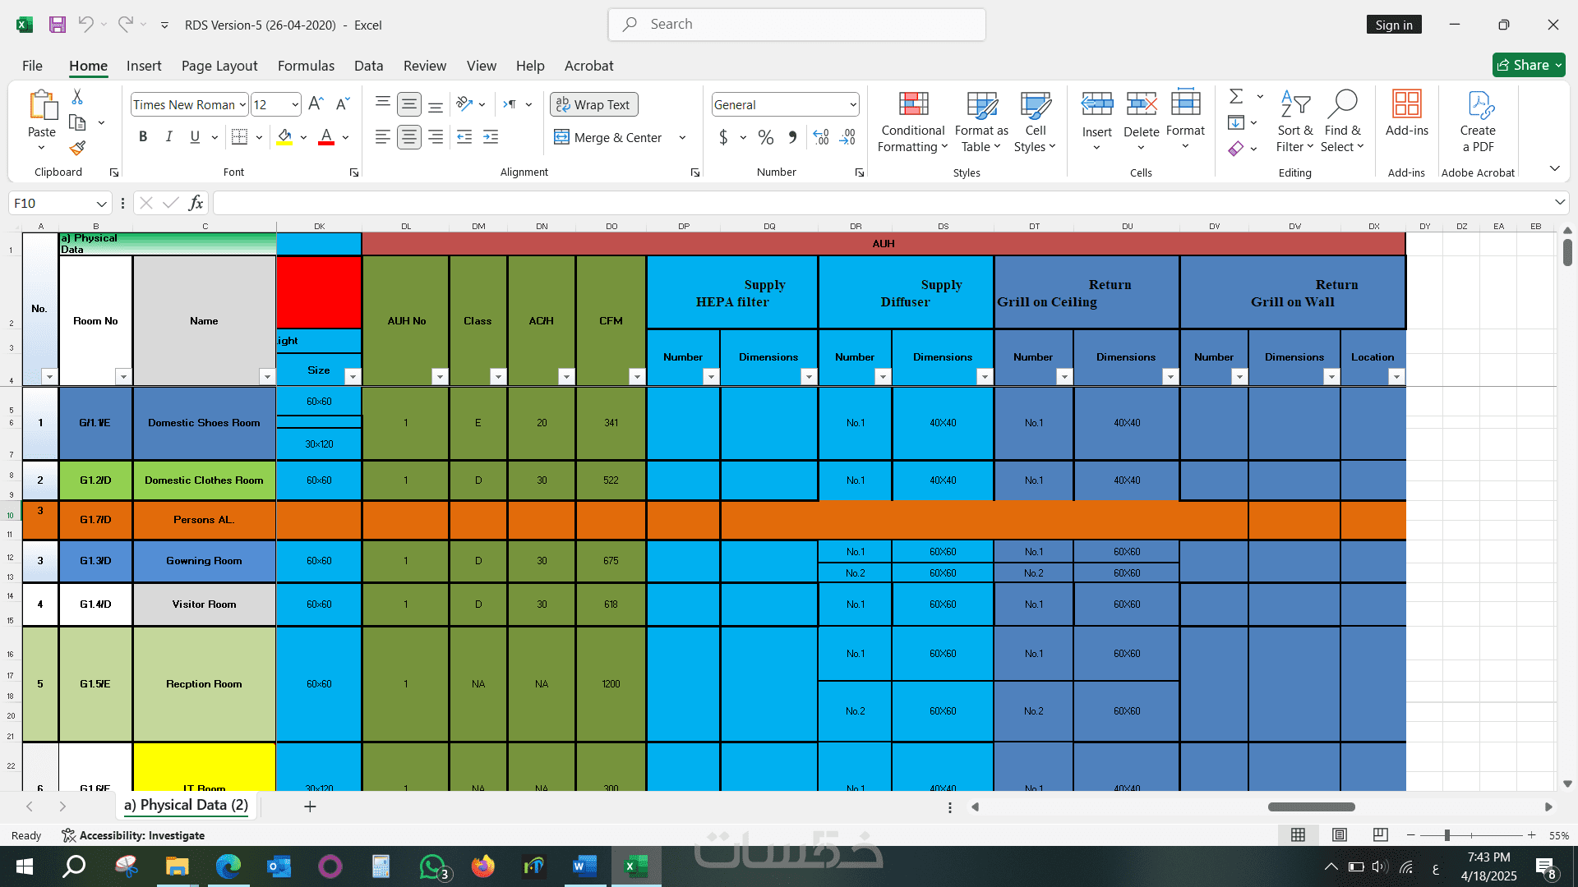Screen dimensions: 1578x887
Task: Open the font name dropdown
Action: [242, 104]
